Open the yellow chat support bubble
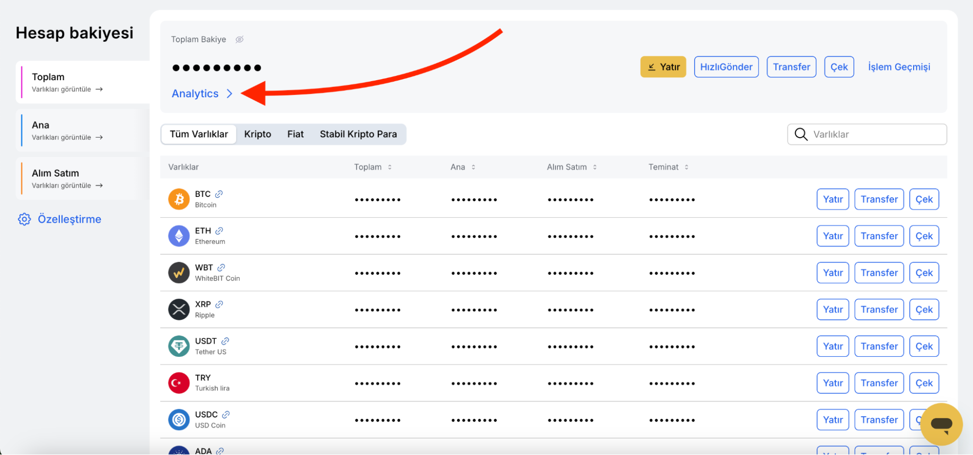 tap(941, 424)
